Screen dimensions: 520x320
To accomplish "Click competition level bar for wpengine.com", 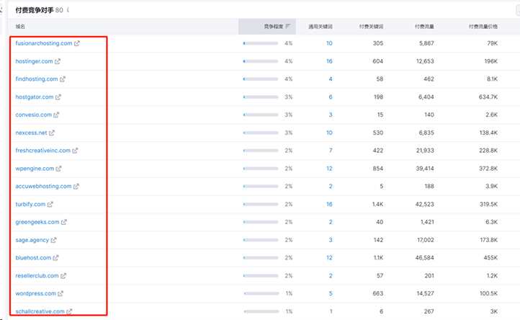I will (261, 169).
